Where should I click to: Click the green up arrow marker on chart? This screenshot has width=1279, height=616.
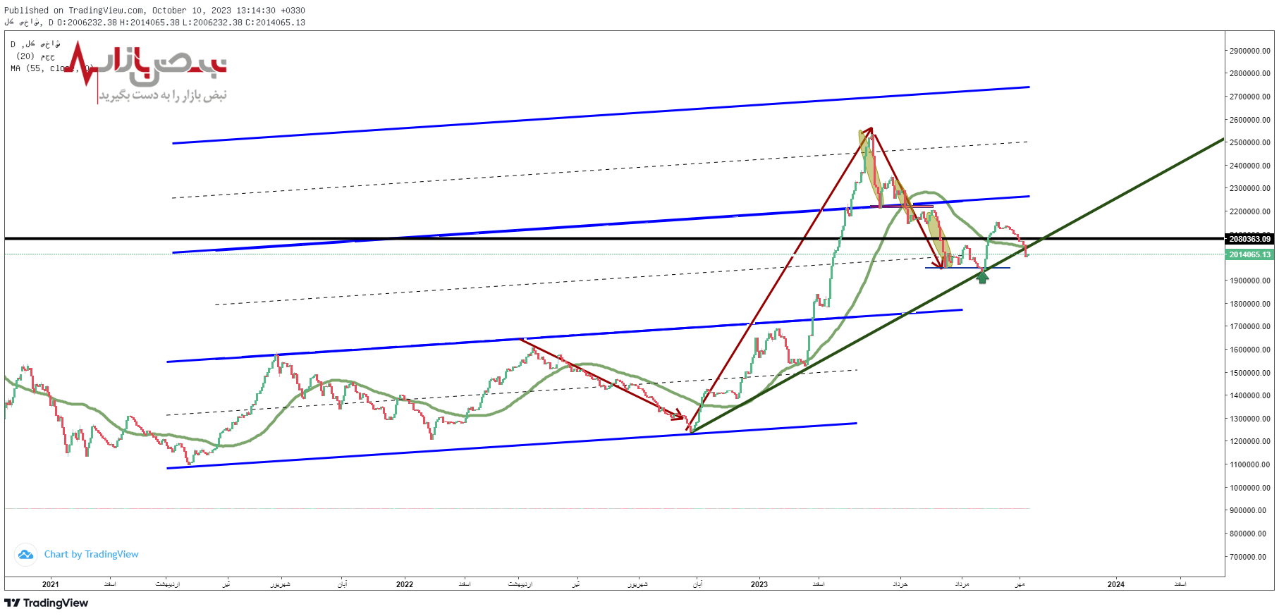click(x=982, y=276)
